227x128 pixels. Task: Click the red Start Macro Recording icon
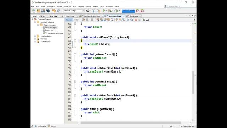coord(136,20)
